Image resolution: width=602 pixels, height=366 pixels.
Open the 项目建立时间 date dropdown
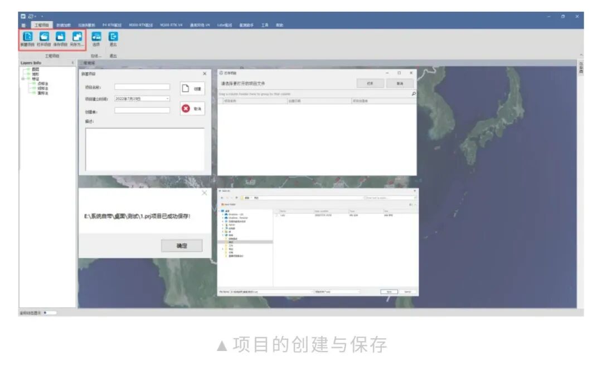pyautogui.click(x=167, y=99)
